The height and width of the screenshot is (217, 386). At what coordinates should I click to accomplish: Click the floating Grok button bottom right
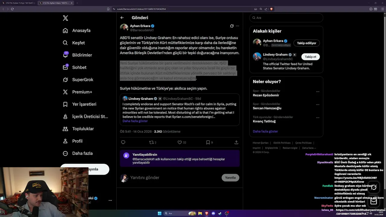pyautogui.click(x=374, y=187)
